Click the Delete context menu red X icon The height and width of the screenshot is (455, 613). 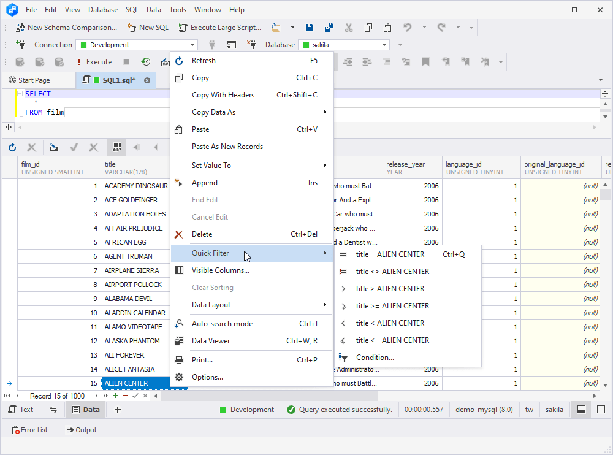pos(178,234)
